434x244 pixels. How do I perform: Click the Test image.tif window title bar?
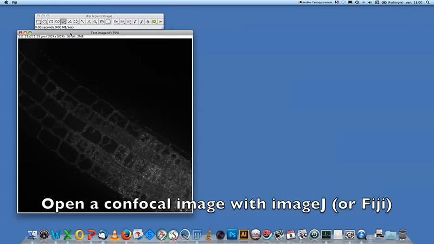pyautogui.click(x=105, y=33)
